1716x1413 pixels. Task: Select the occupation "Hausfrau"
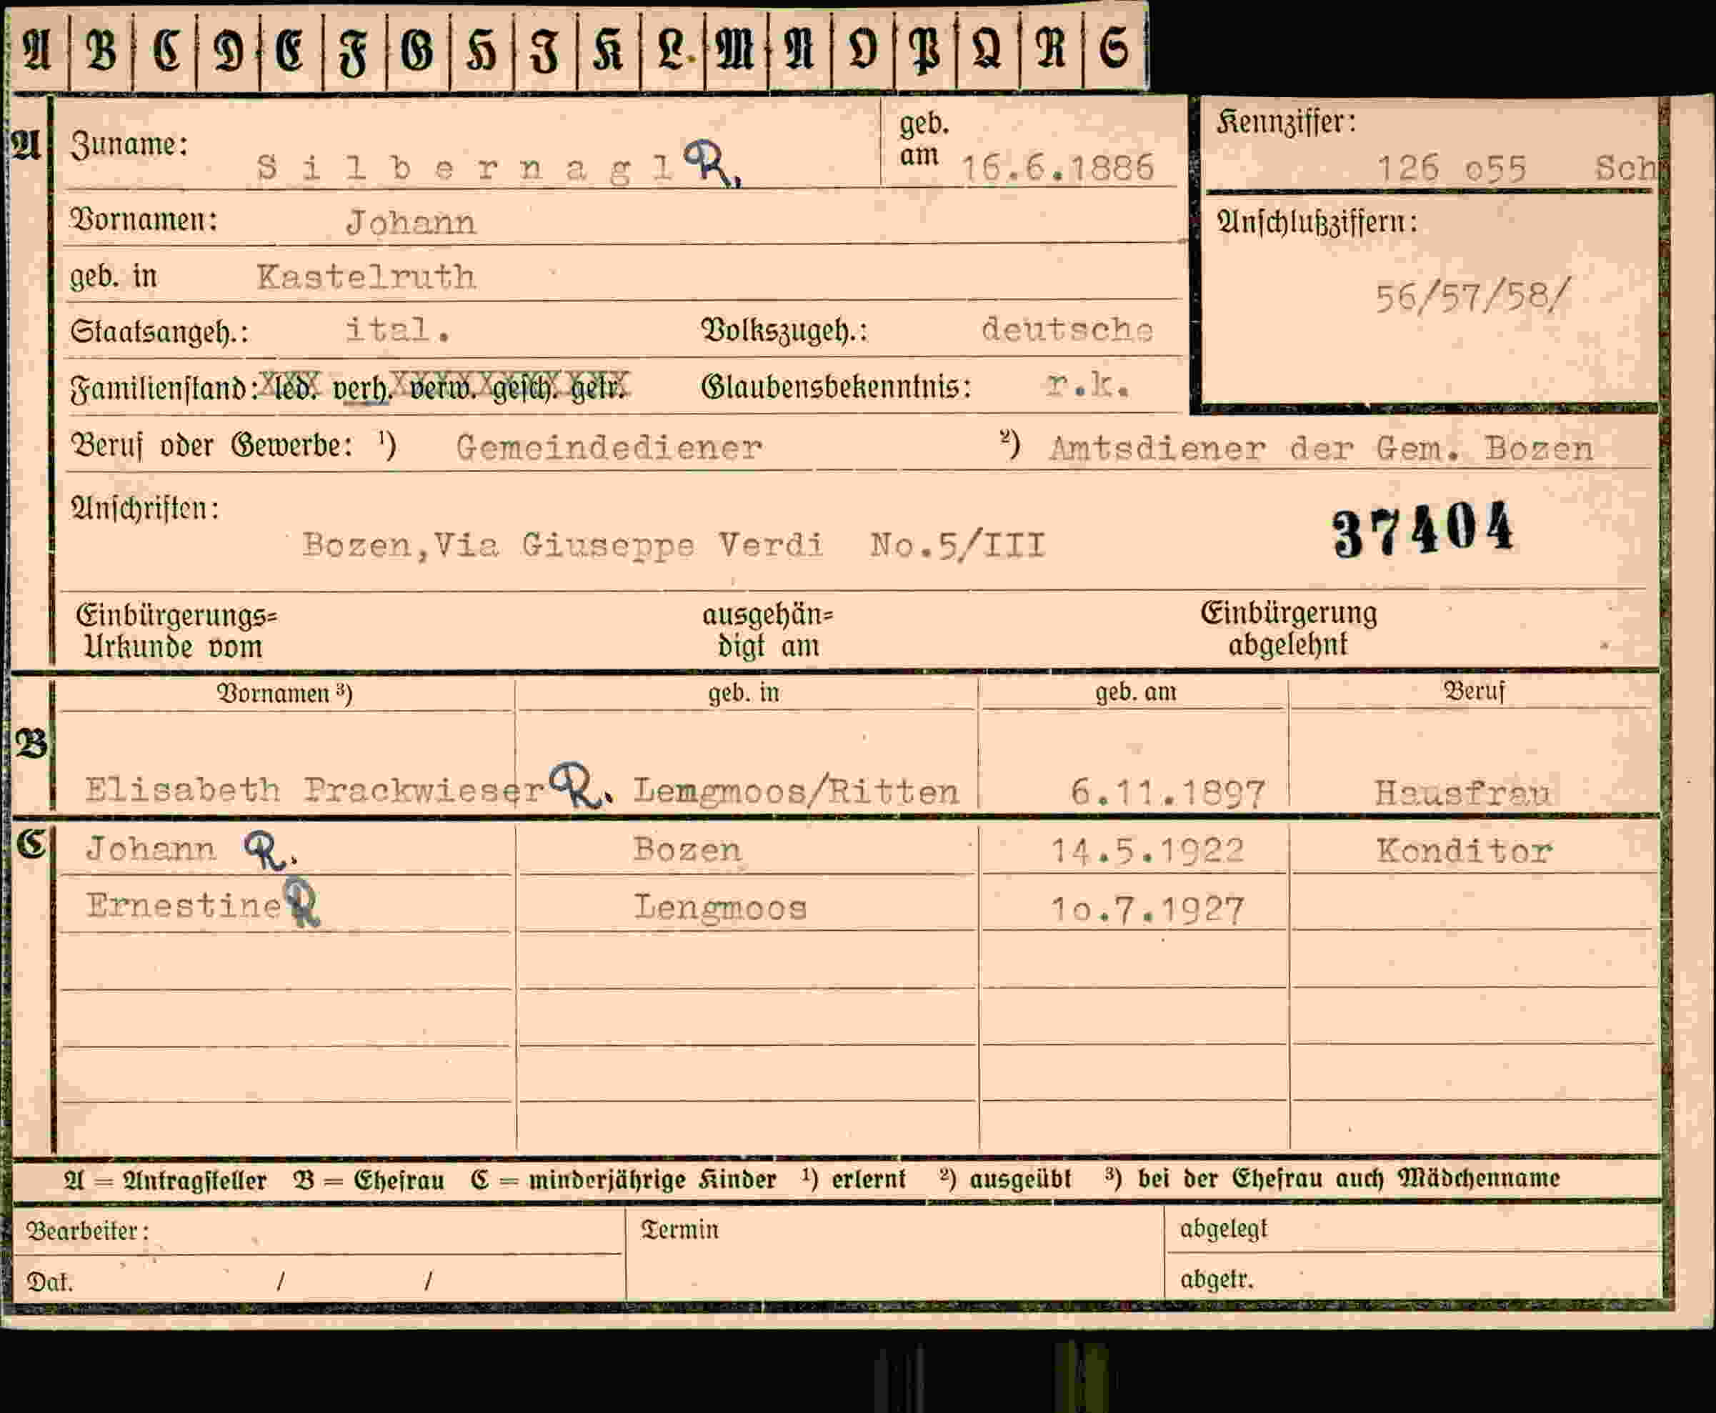tap(1463, 792)
